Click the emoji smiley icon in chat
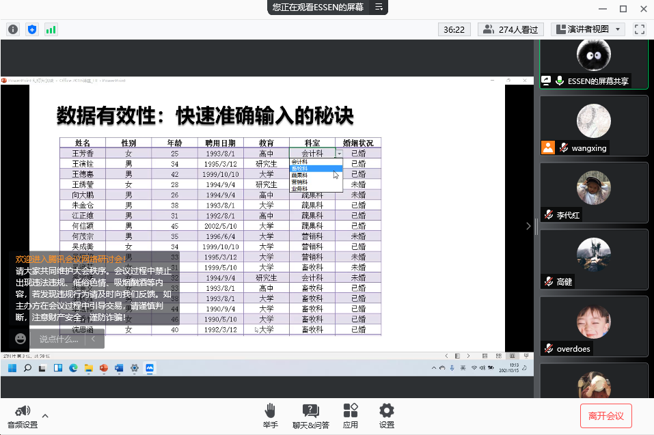The height and width of the screenshot is (435, 654). pos(21,339)
